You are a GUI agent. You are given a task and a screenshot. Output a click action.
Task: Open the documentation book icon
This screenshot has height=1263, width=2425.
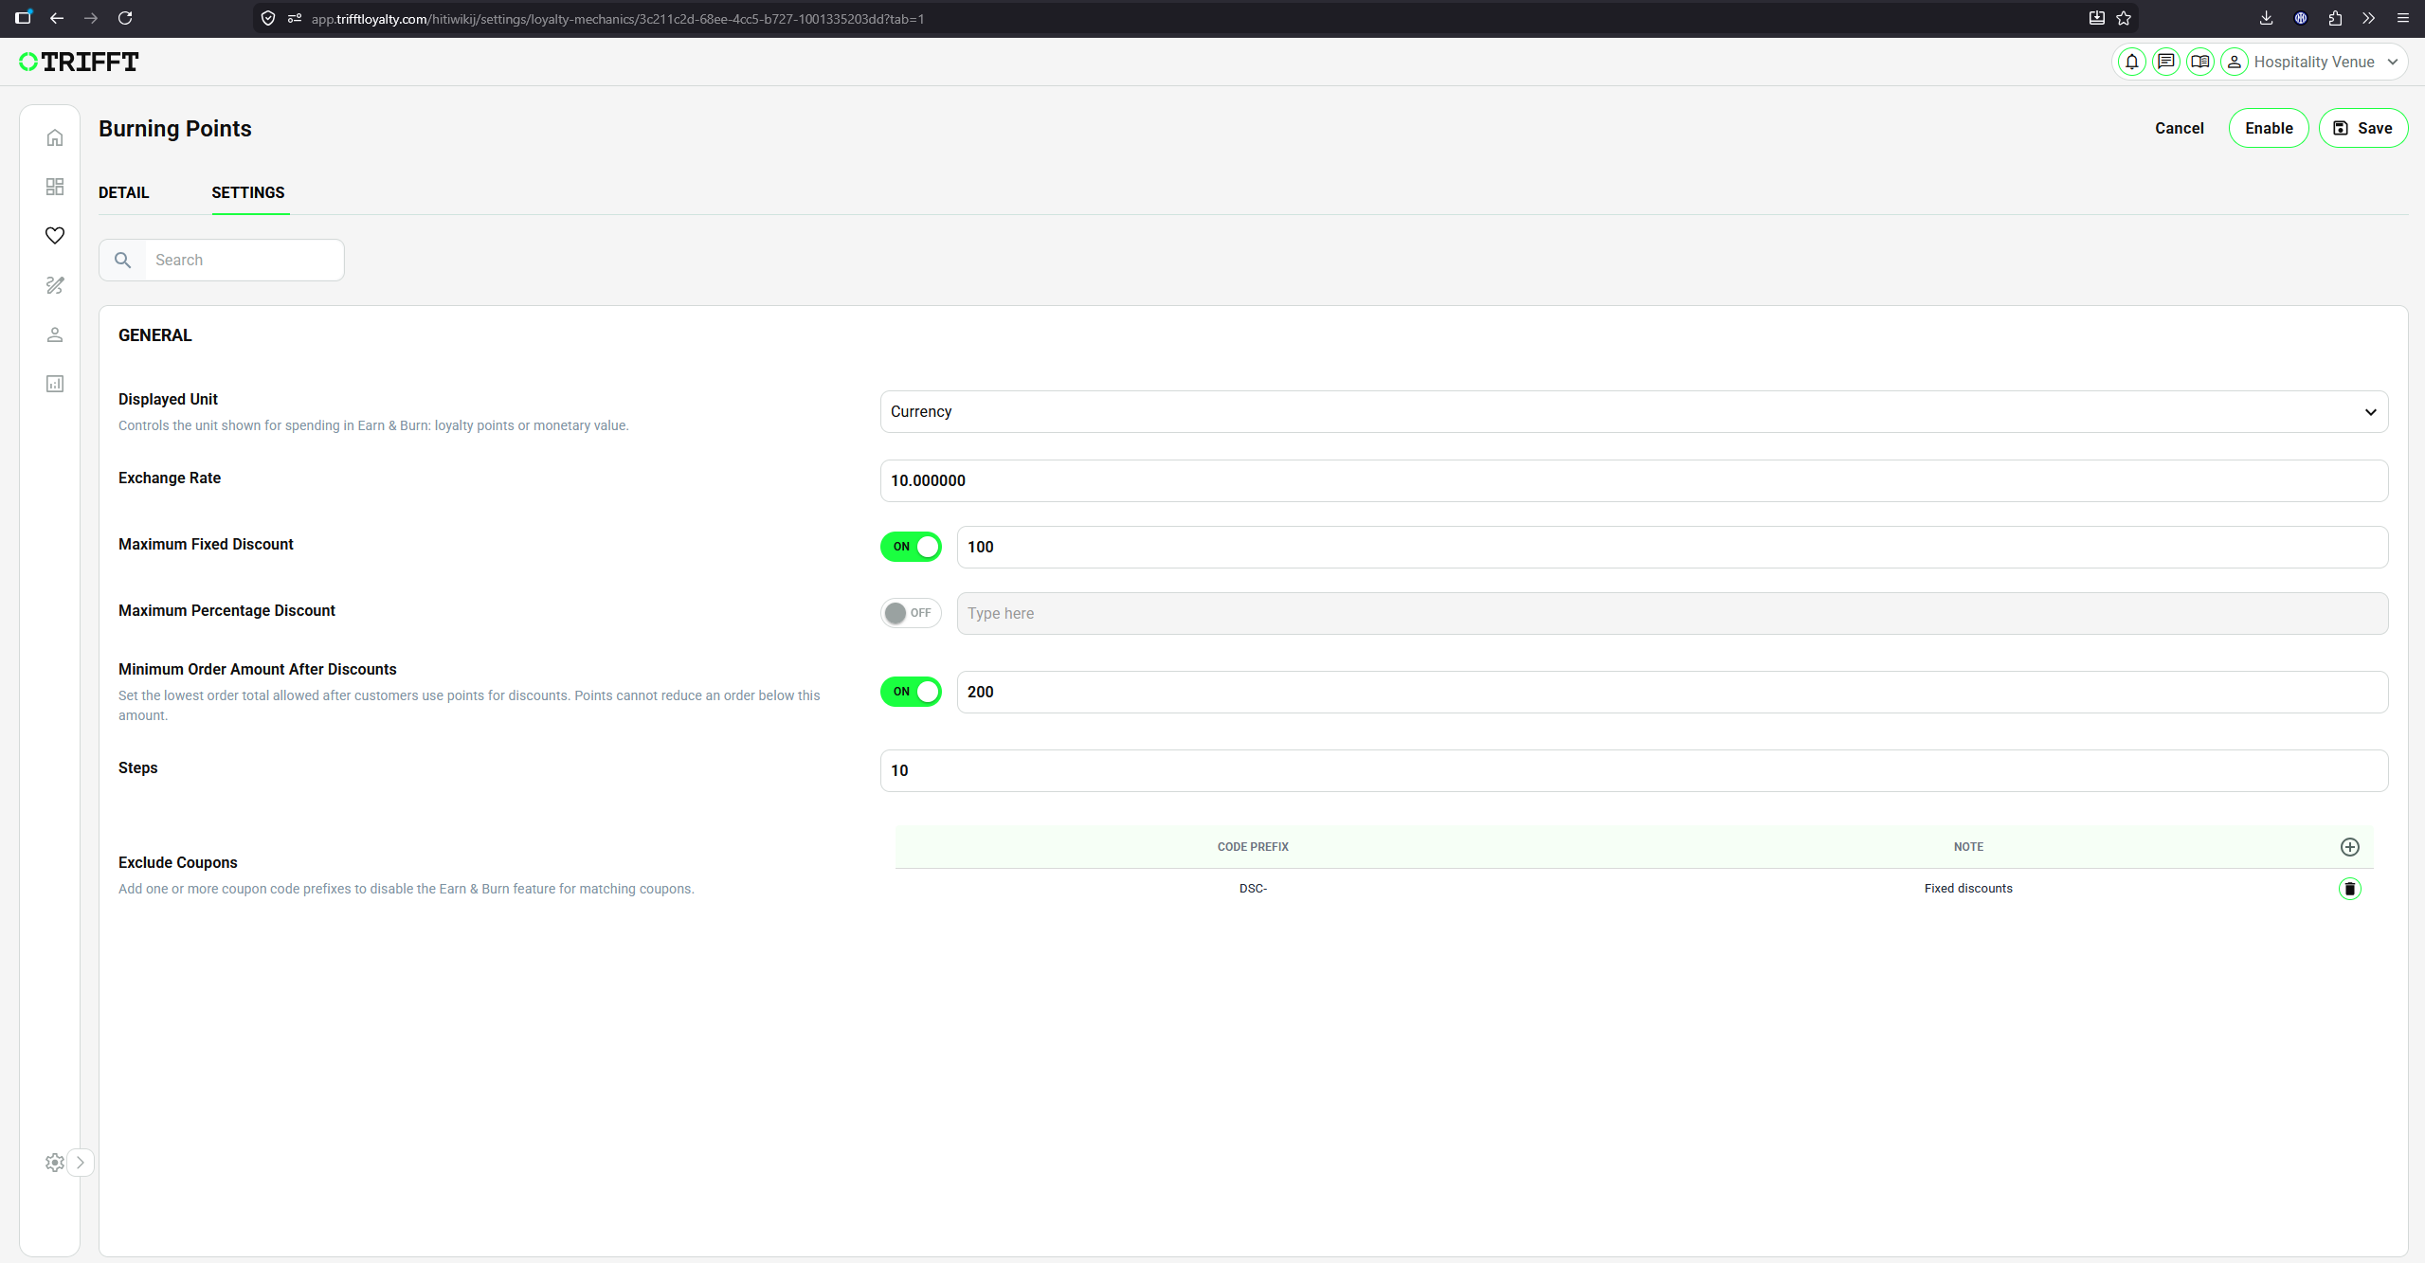[x=2200, y=62]
